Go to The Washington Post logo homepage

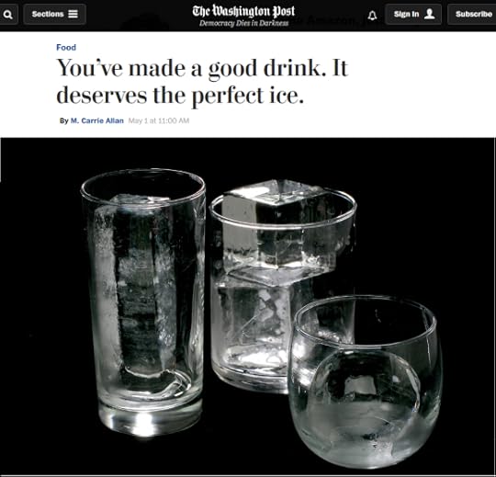tap(243, 11)
